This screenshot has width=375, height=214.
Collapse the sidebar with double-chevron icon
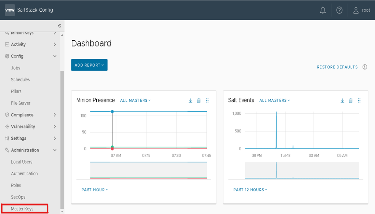pos(59,26)
